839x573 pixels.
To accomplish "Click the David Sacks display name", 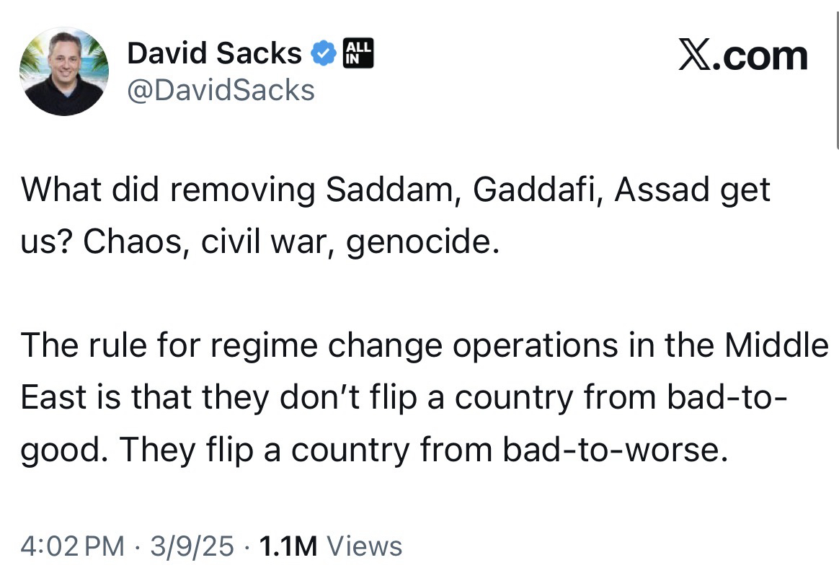I will [214, 54].
